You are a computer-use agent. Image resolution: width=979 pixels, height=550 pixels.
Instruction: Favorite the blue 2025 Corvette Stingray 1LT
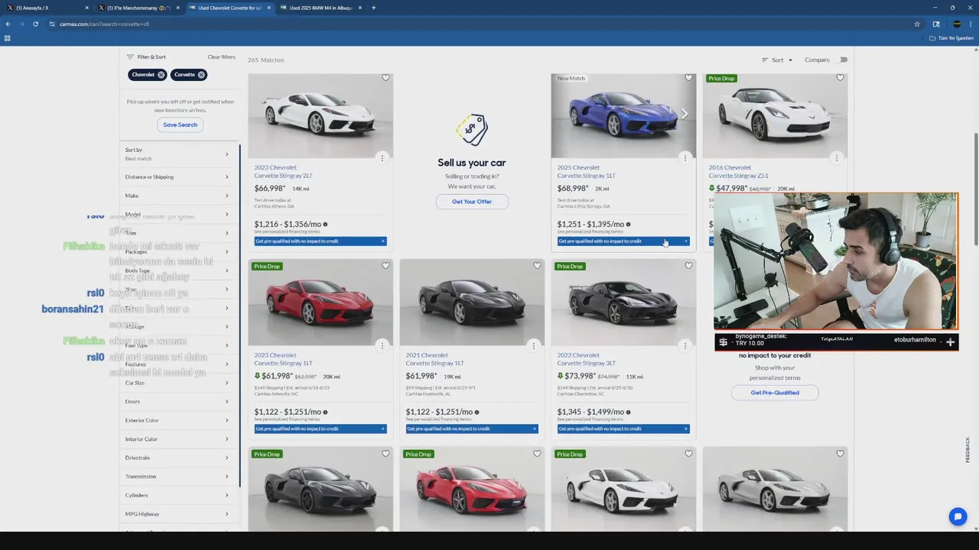(688, 78)
